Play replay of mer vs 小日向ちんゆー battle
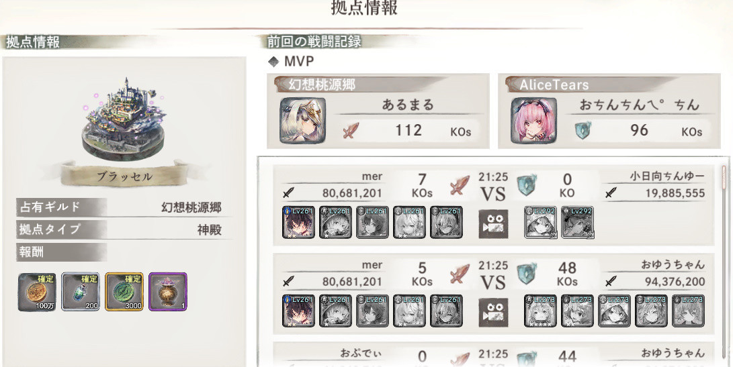733x367 pixels. coord(493,223)
